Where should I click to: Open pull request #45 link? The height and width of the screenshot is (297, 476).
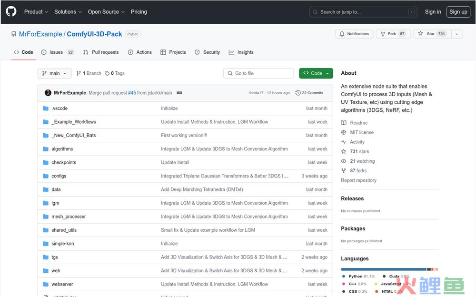tap(132, 93)
